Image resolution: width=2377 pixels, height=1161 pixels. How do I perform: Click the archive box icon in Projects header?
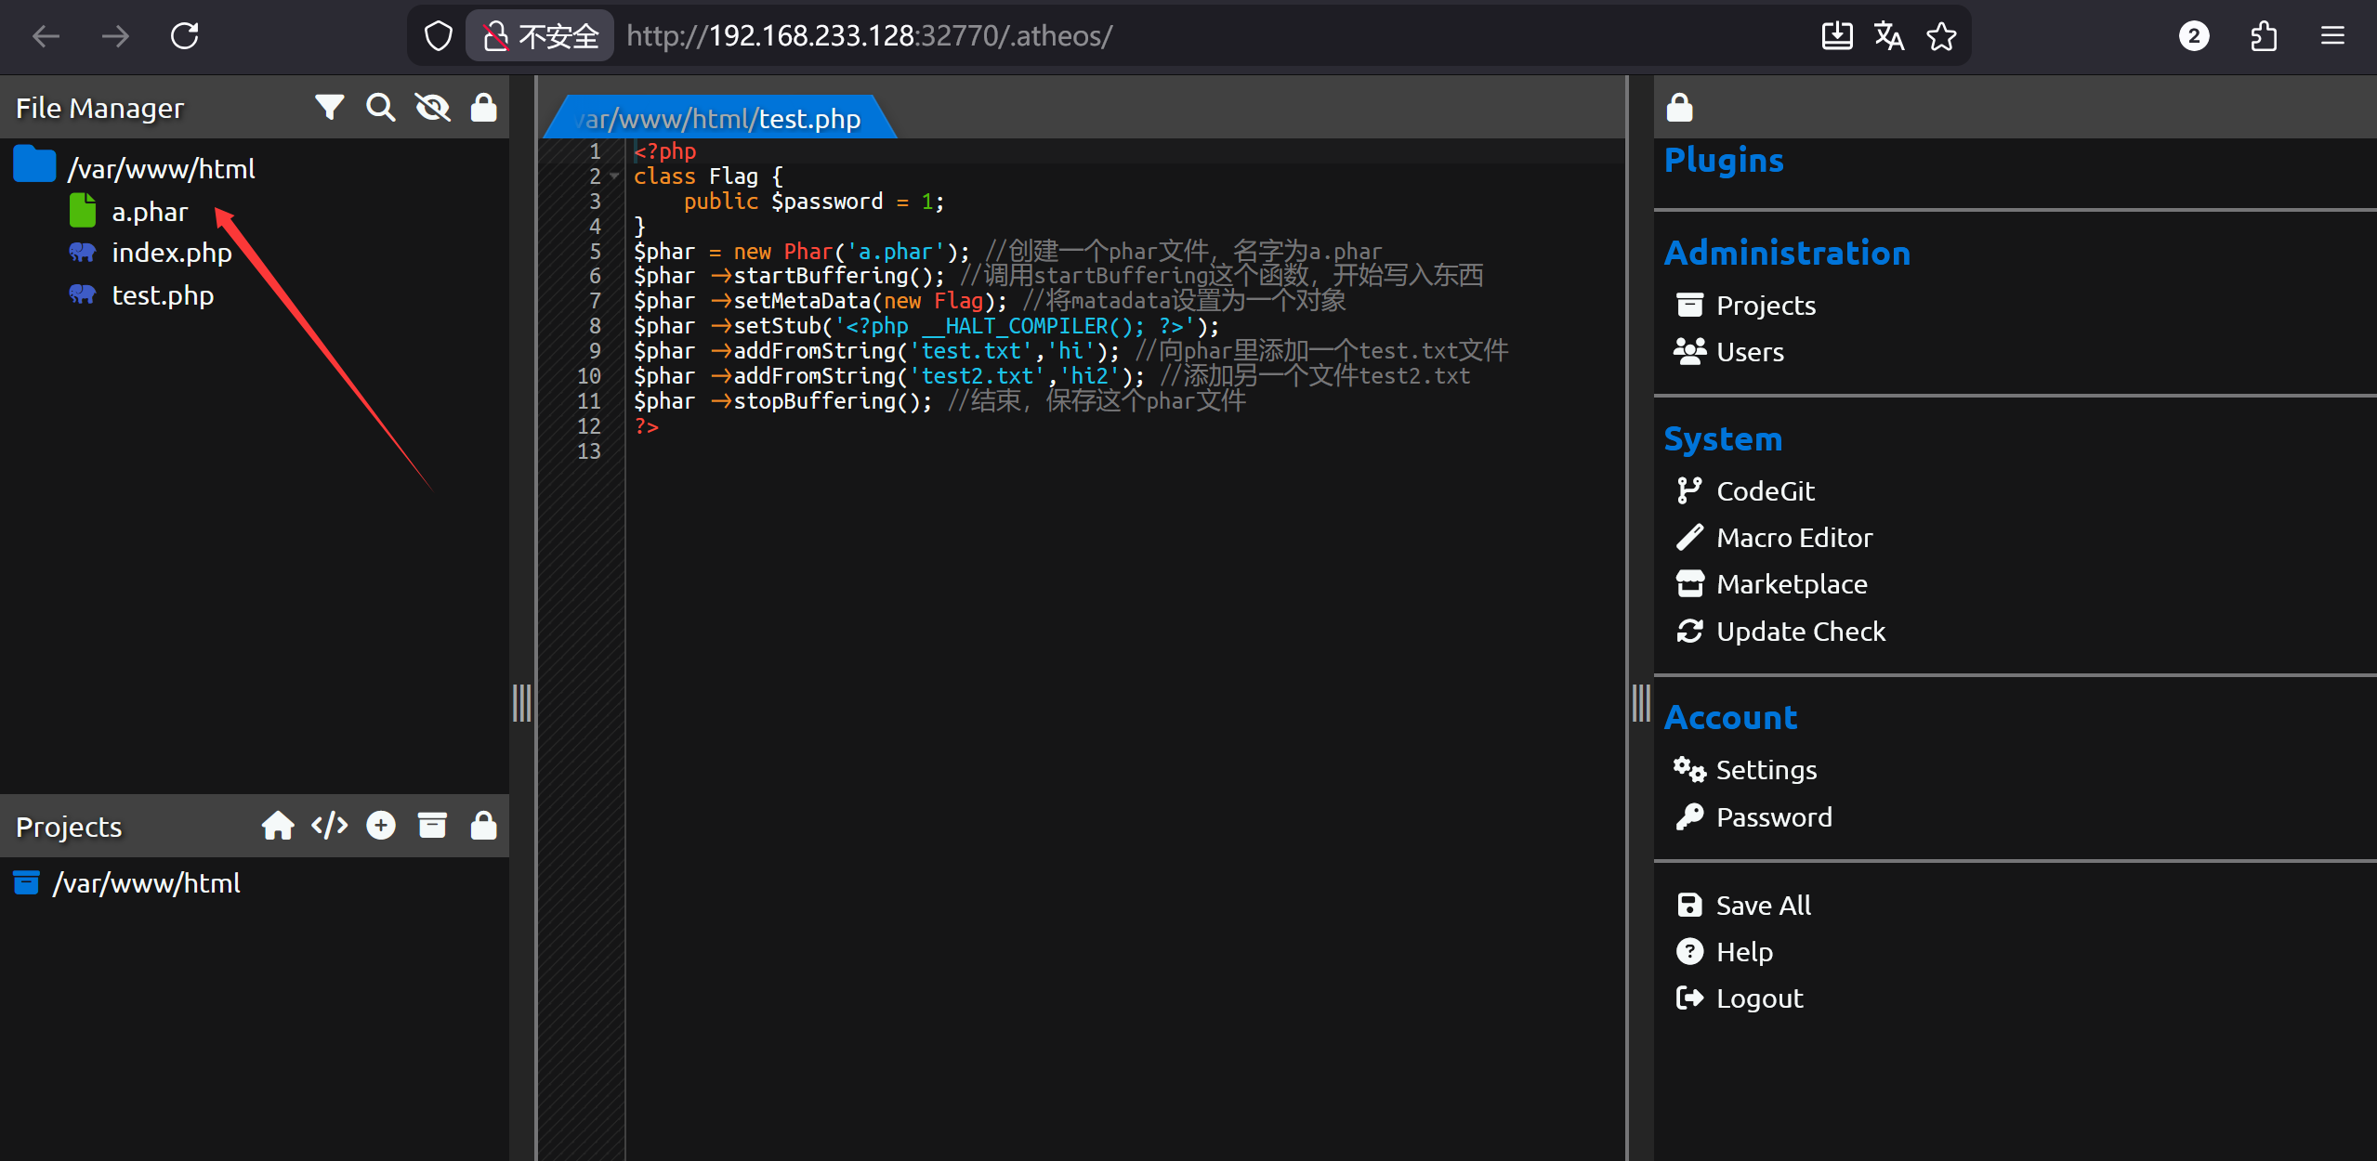(432, 825)
